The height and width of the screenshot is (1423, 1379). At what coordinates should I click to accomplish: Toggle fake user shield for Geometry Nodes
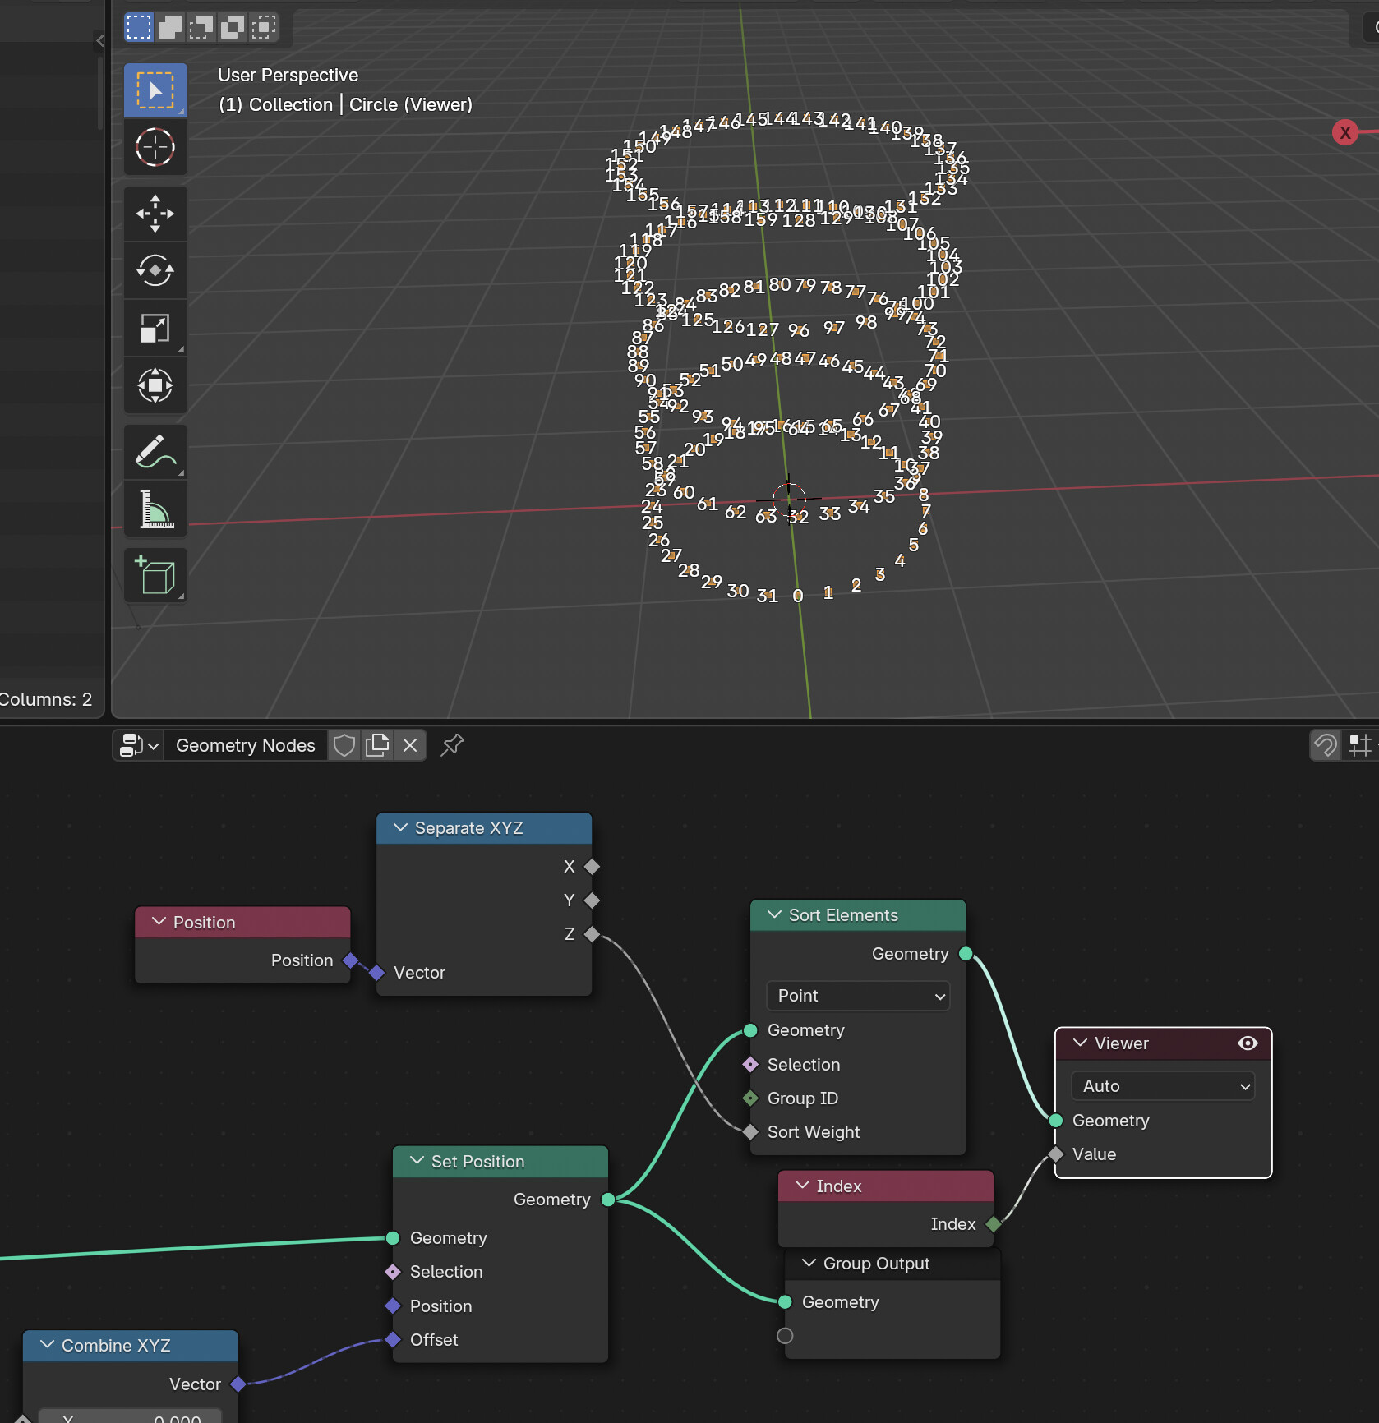tap(344, 745)
